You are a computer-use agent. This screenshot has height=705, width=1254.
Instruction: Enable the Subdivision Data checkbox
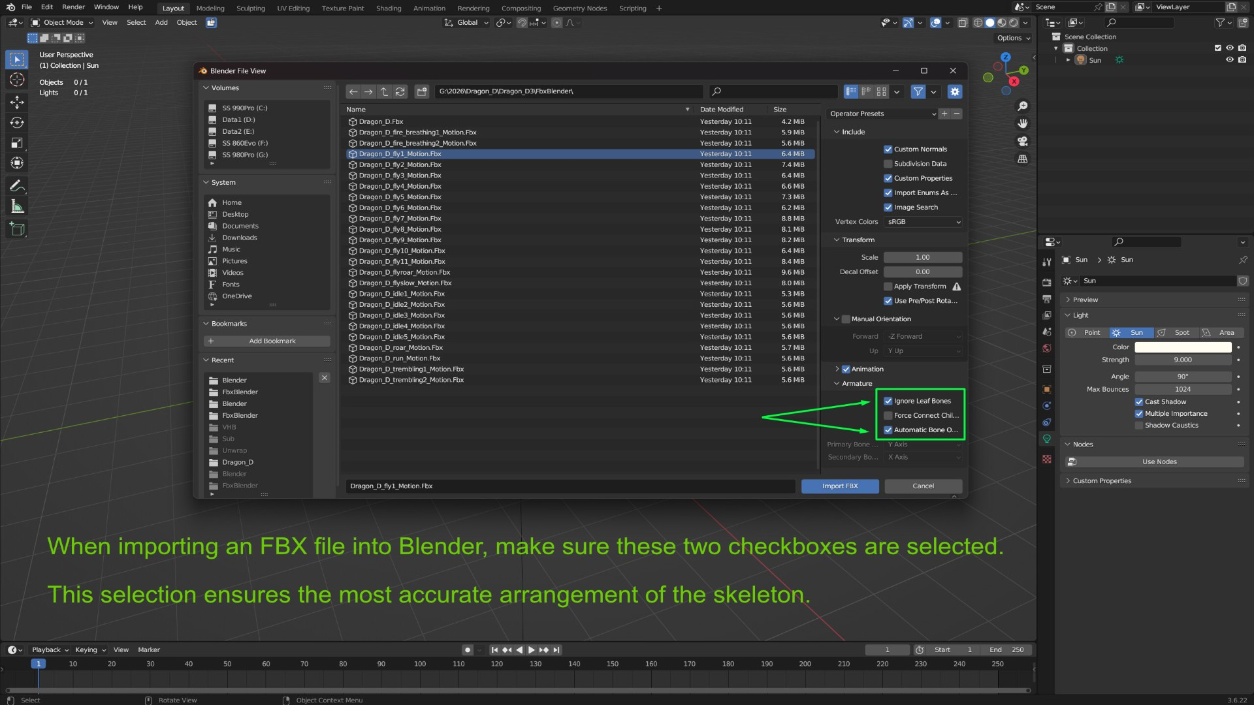(x=888, y=164)
